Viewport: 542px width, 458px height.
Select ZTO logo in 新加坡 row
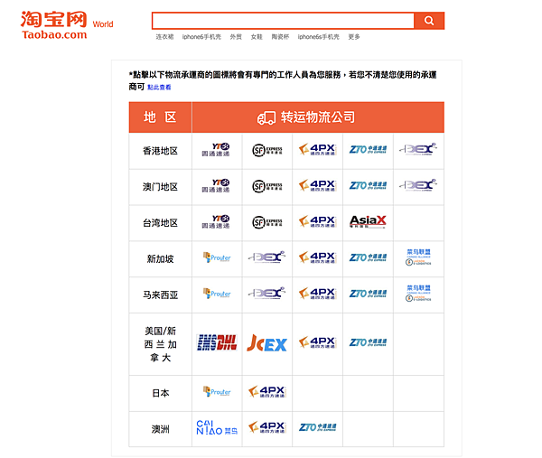[x=368, y=257]
